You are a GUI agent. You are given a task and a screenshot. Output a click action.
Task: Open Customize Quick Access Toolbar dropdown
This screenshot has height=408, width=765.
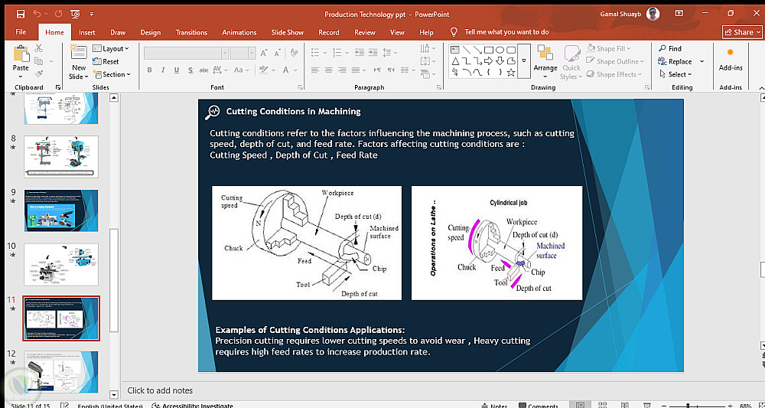click(x=91, y=14)
